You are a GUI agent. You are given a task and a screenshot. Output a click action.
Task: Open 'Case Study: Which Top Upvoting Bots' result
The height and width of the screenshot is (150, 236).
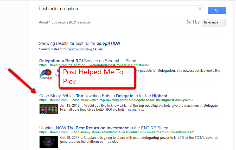[x=105, y=96]
